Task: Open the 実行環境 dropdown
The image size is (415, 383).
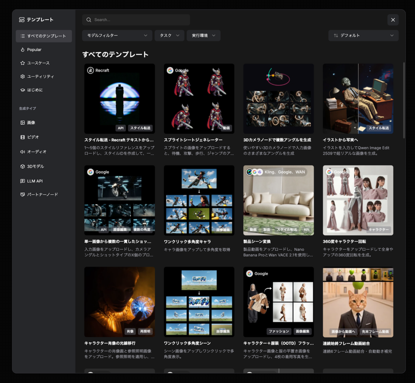Action: coord(203,36)
